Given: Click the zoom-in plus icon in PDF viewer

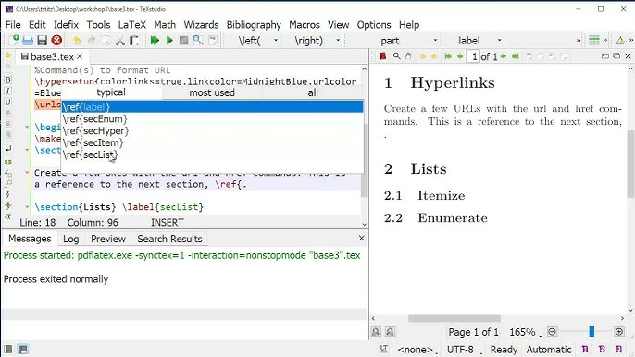Looking at the screenshot, I should click(618, 332).
